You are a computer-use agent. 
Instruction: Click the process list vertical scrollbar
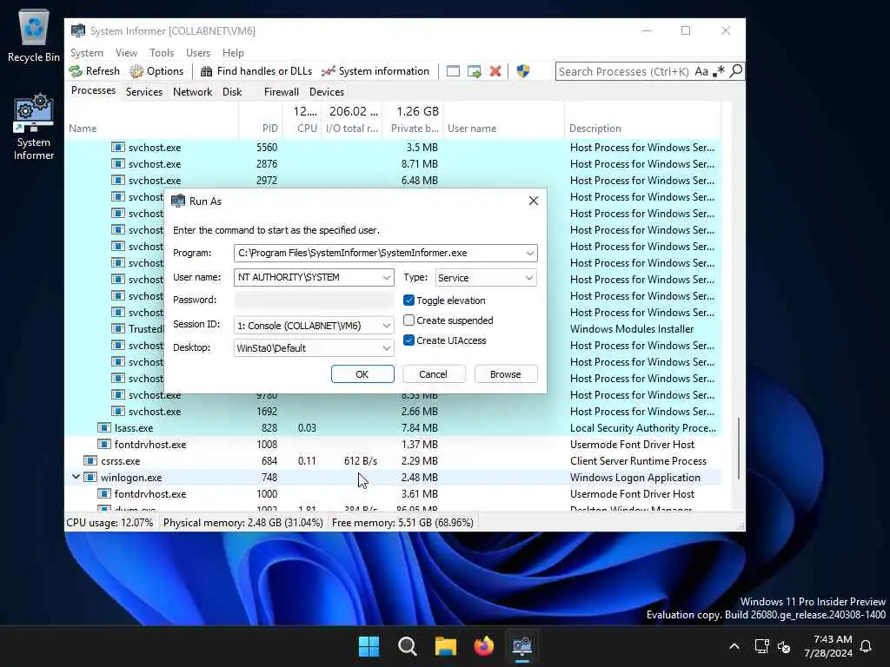(739, 449)
